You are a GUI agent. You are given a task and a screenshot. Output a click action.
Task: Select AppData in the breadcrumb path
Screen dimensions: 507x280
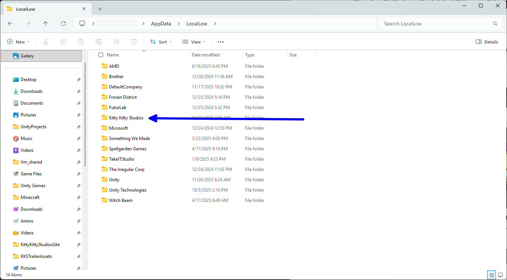click(161, 24)
